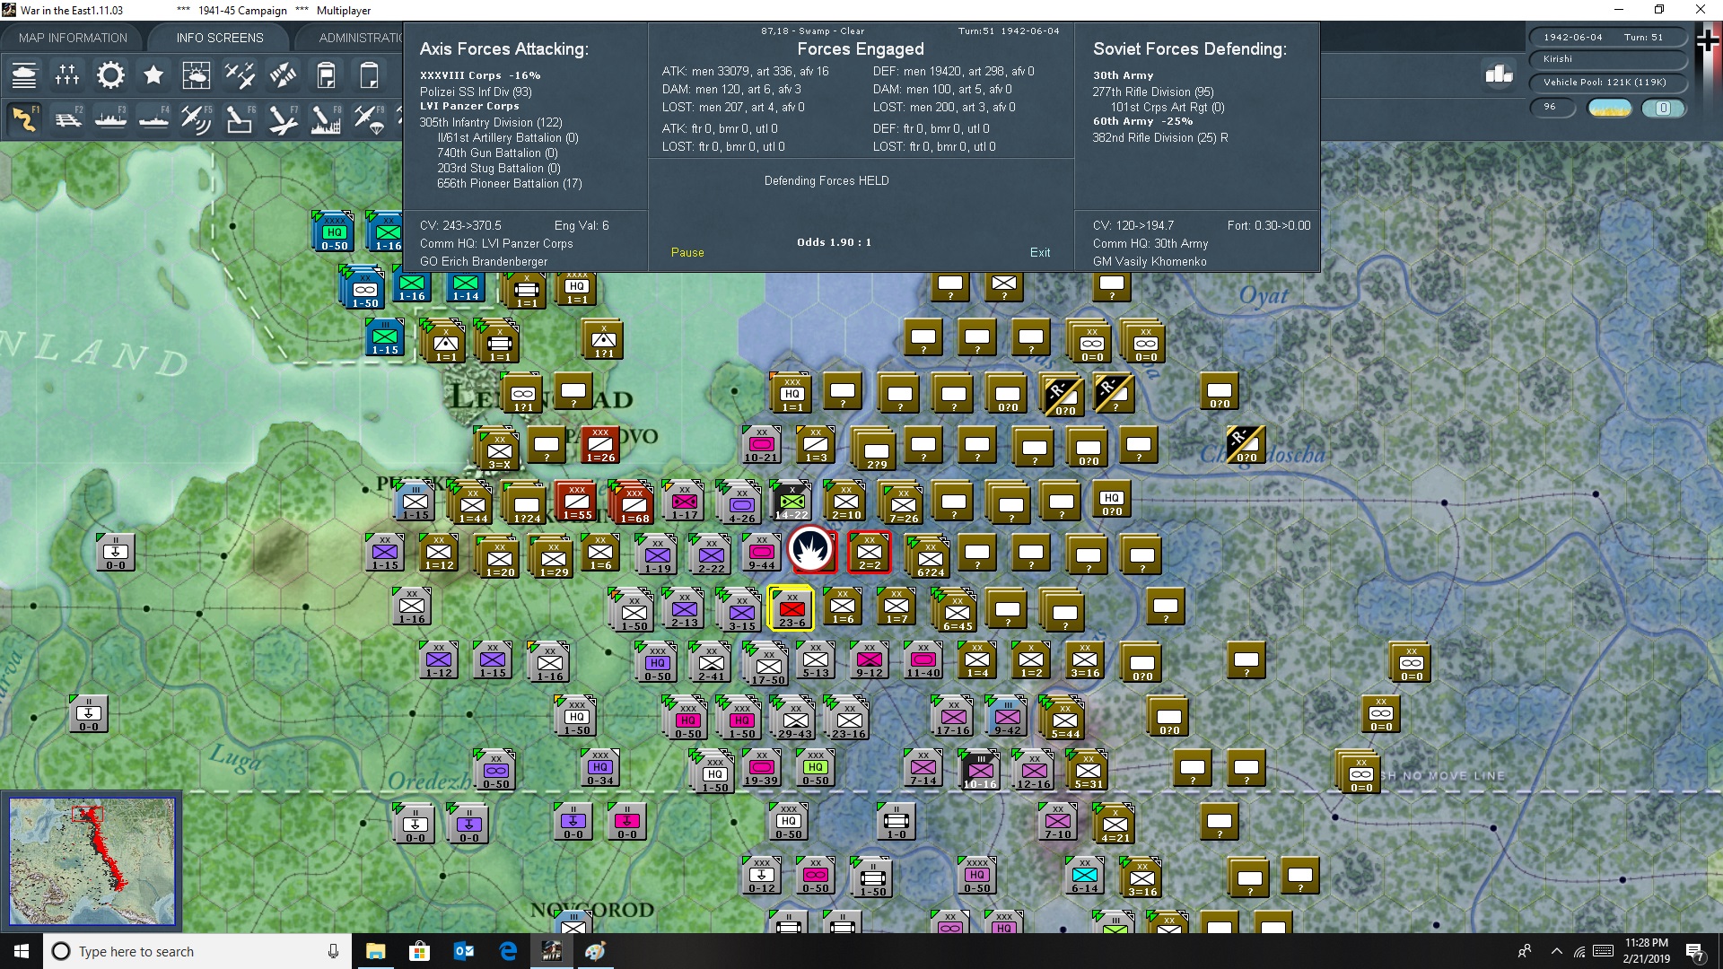This screenshot has width=1723, height=969.
Task: Select the red 1=55 corps counter
Action: pos(577,502)
